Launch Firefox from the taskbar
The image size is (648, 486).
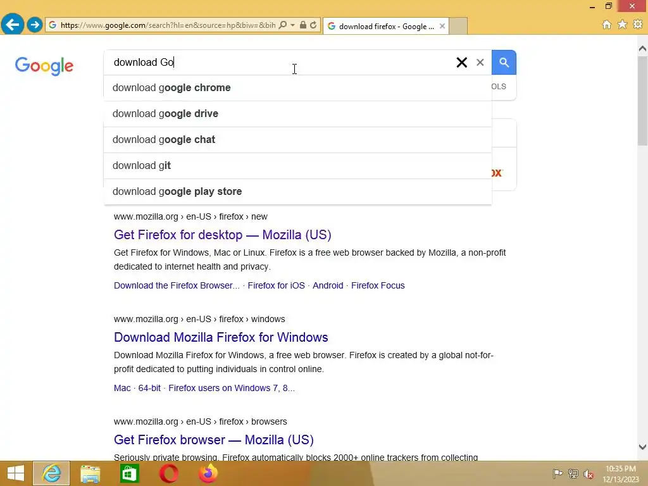[208, 473]
